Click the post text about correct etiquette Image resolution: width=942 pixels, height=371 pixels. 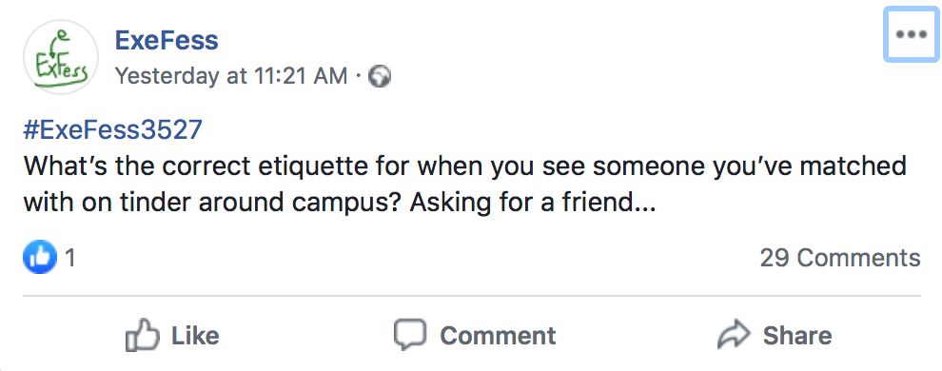click(465, 184)
